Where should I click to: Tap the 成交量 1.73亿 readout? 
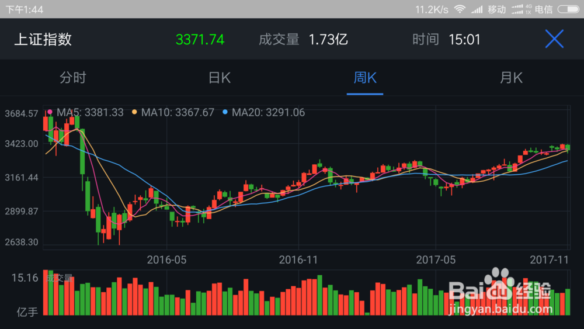(303, 40)
